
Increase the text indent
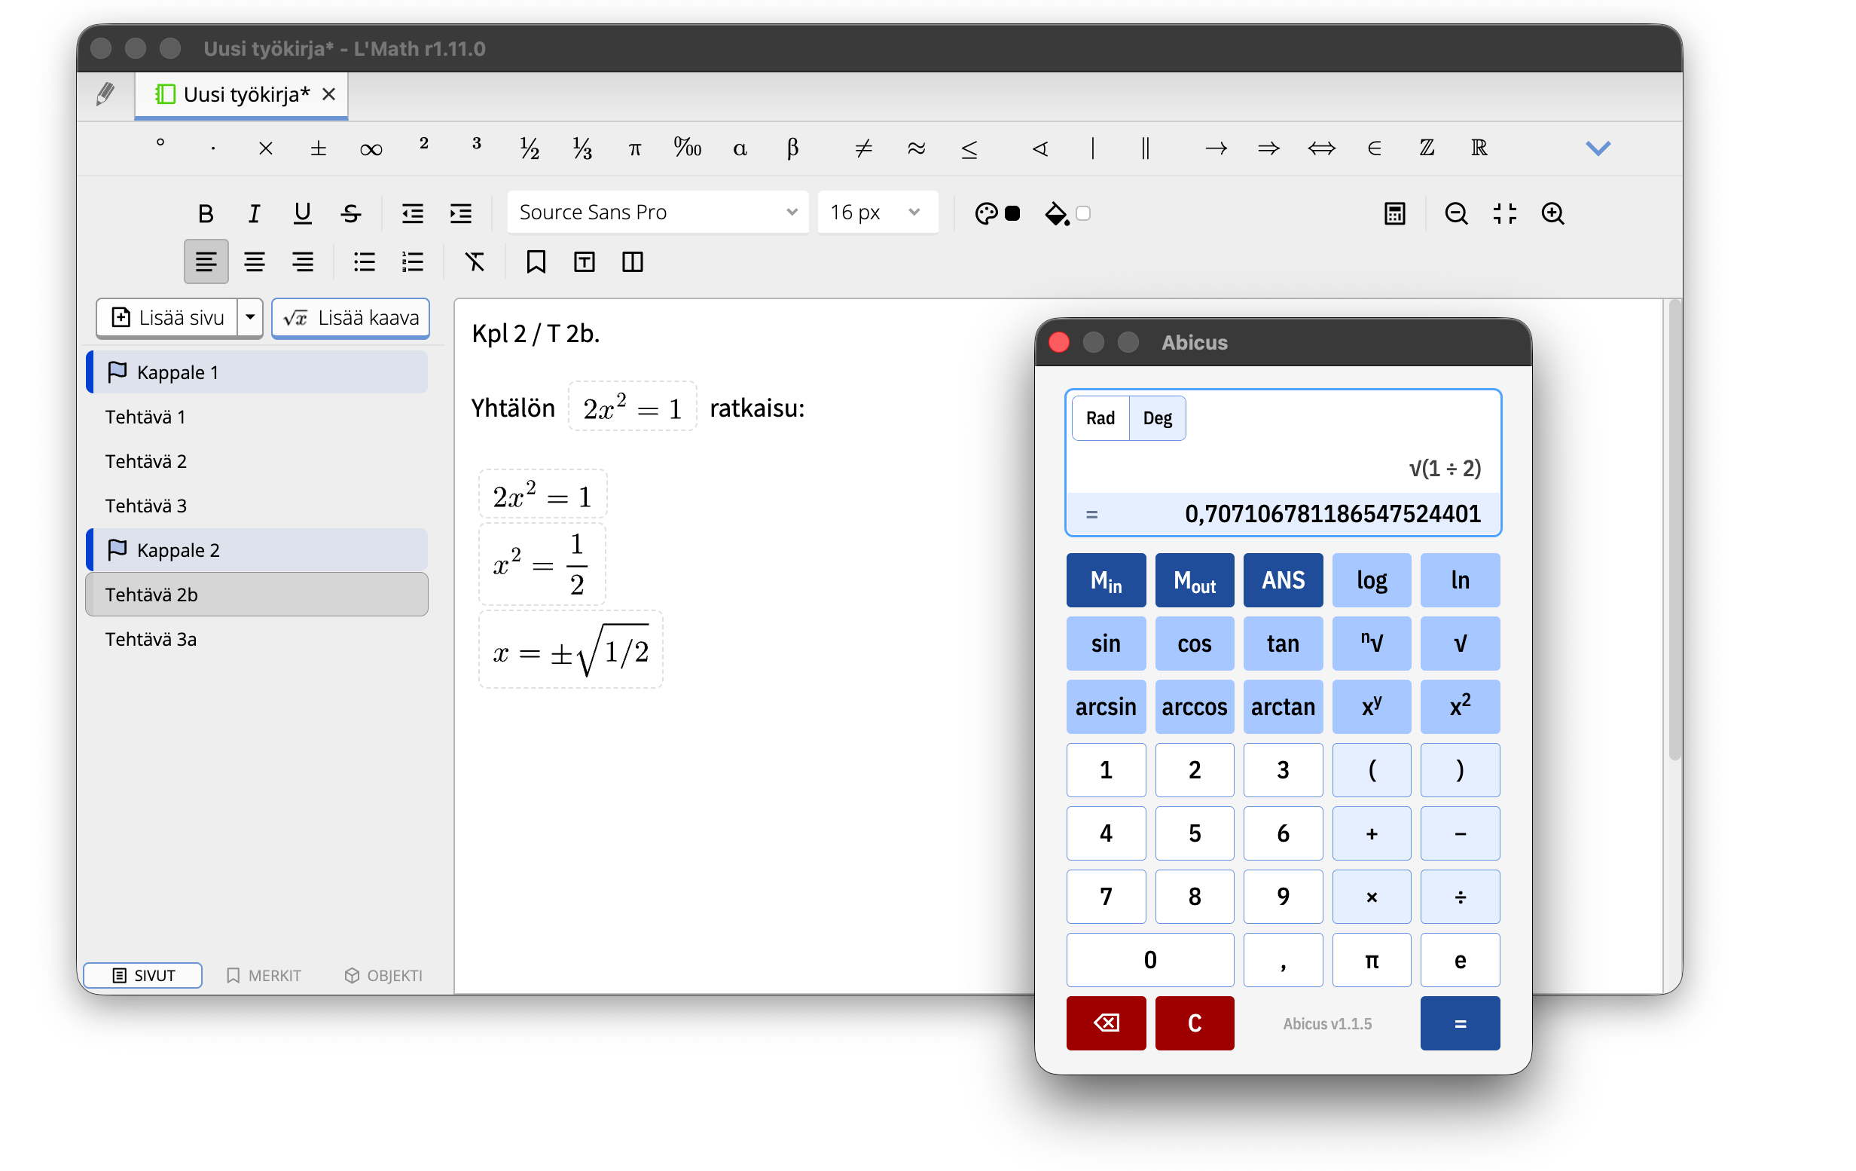tap(461, 213)
